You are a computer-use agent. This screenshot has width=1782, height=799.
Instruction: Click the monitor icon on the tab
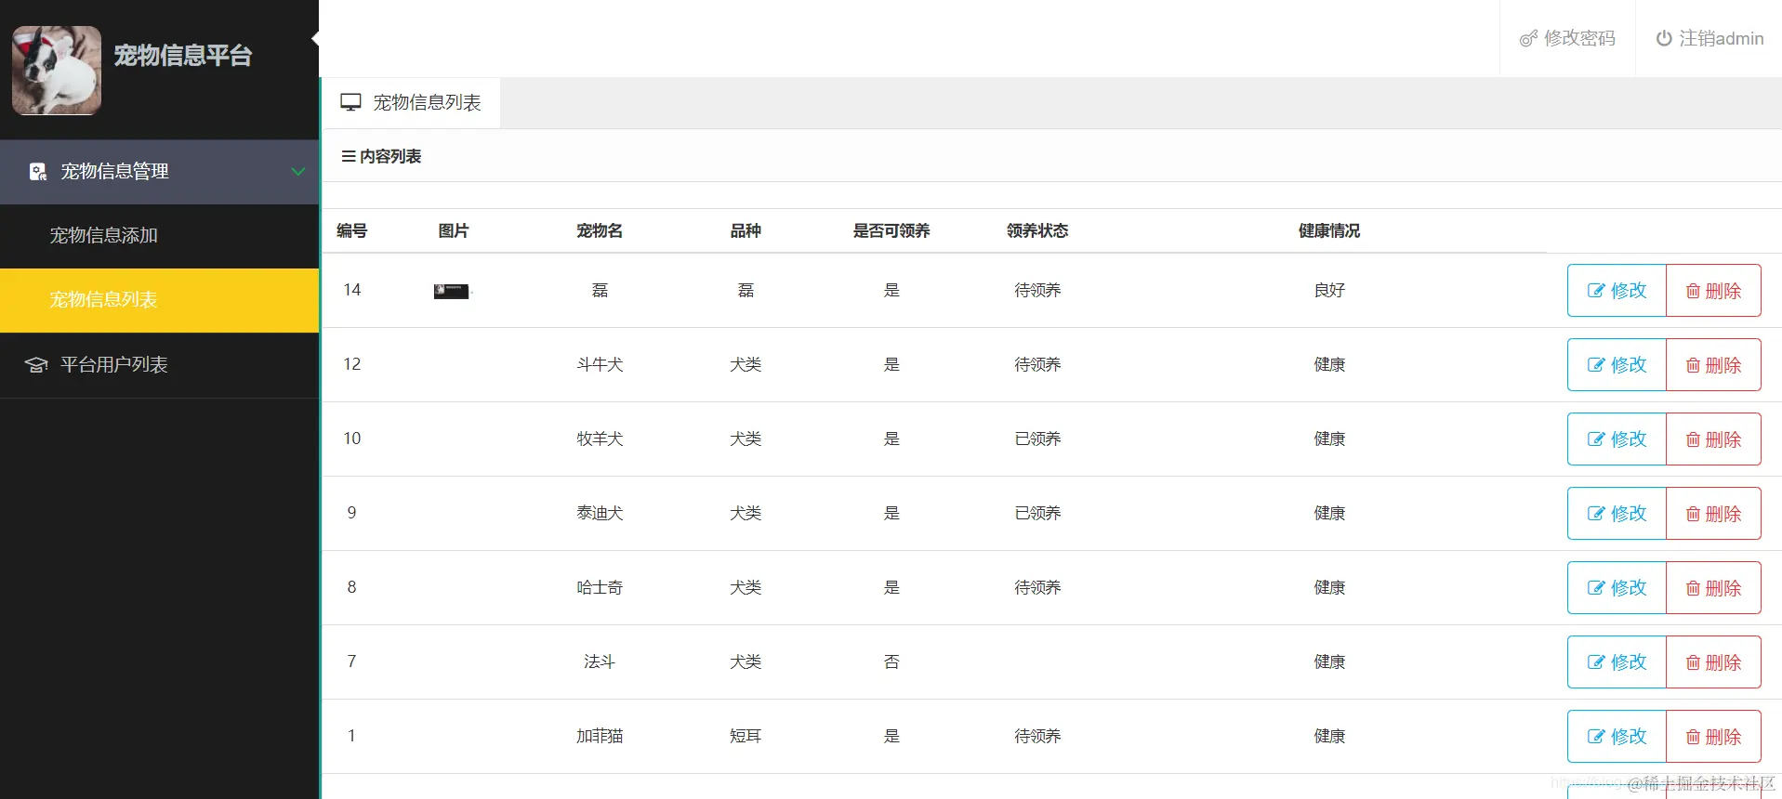(x=350, y=102)
